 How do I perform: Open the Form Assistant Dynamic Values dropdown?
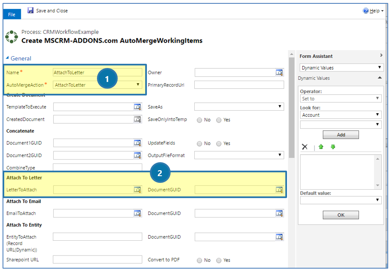[342, 68]
